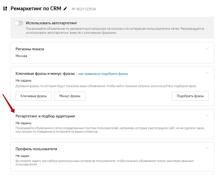Toggle the 'Использовать автотаргетинг' switch

19,23
